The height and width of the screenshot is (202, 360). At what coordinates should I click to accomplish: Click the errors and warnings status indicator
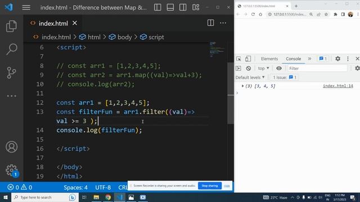20,187
